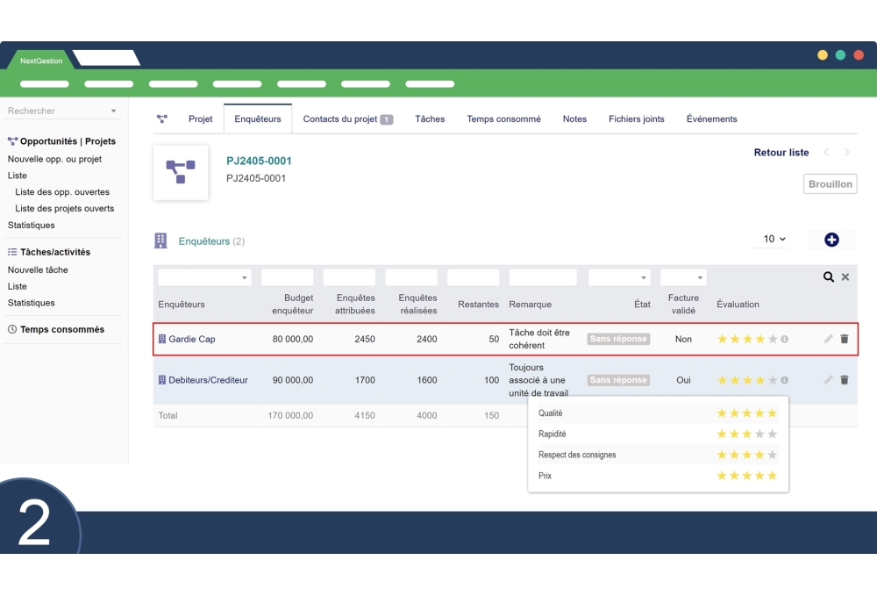Click the magnifier search icon in filter row
This screenshot has width=877, height=596.
coord(828,277)
